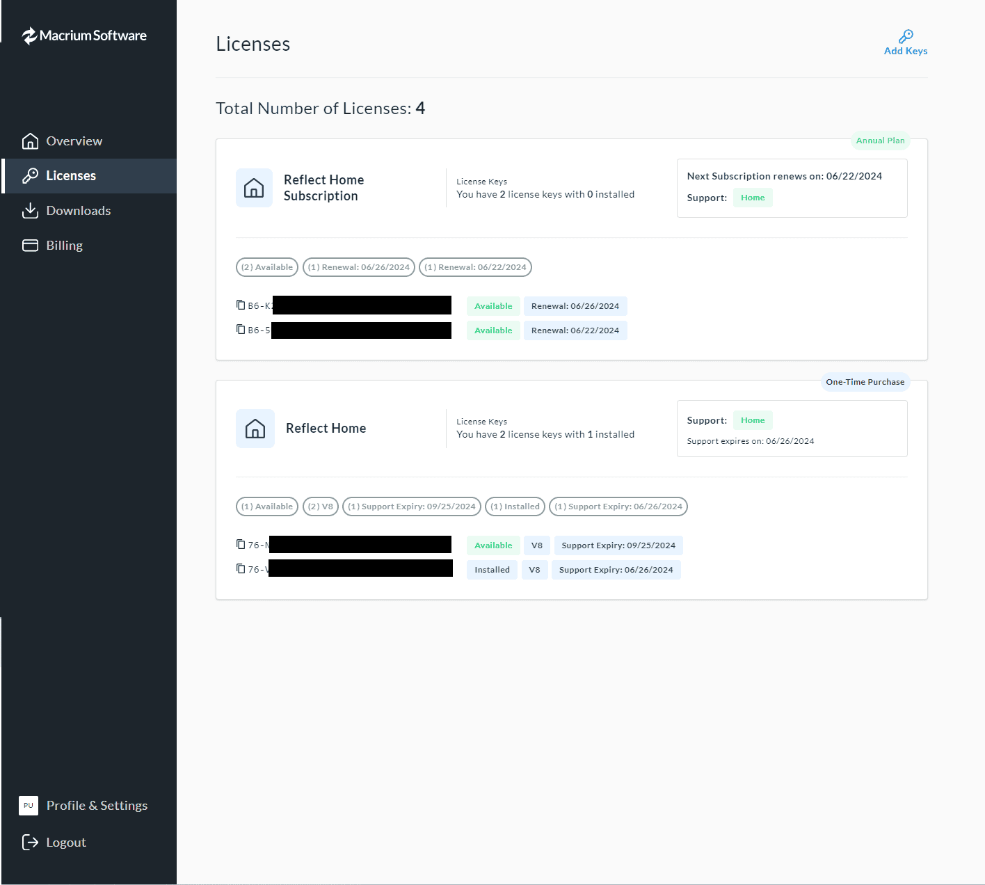Open Profile & Settings
The image size is (985, 885).
(x=97, y=806)
